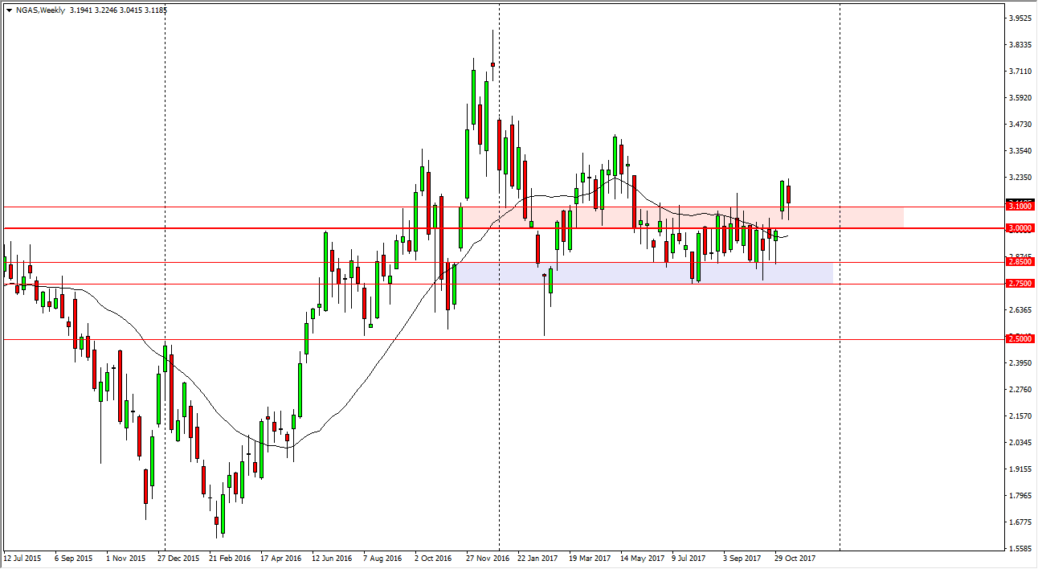Click the 29 Oct 2017 date label
1038x569 pixels.
tap(795, 558)
